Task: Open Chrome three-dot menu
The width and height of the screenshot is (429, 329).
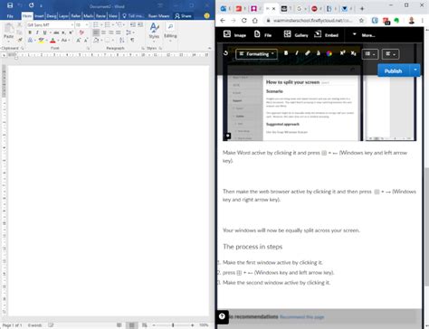Action: pos(423,21)
